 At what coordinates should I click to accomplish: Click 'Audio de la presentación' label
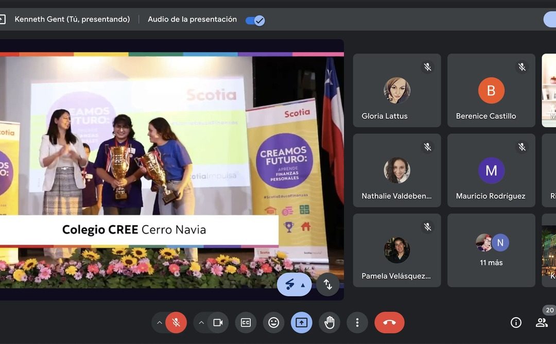pyautogui.click(x=192, y=19)
